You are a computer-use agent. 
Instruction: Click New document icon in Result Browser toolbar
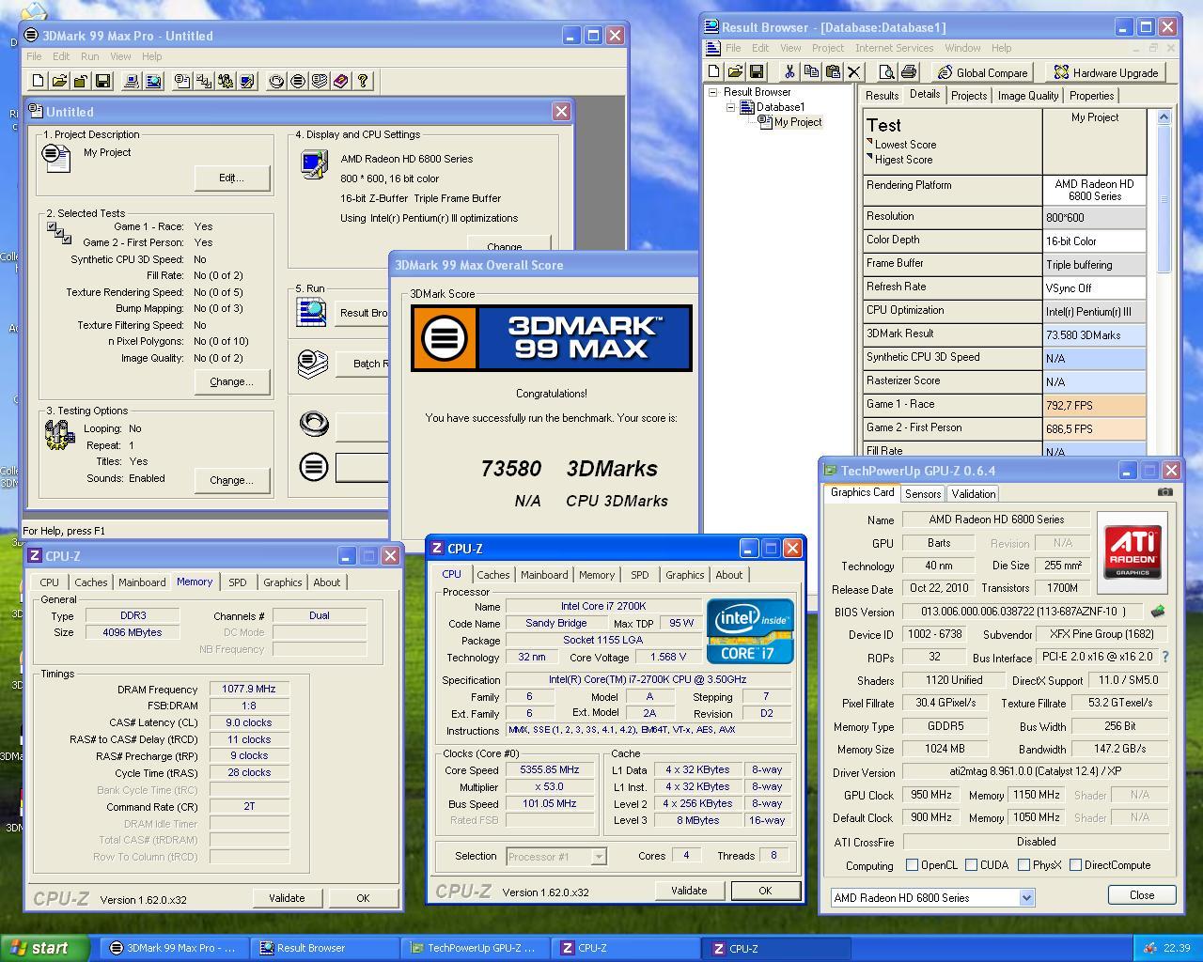point(713,71)
